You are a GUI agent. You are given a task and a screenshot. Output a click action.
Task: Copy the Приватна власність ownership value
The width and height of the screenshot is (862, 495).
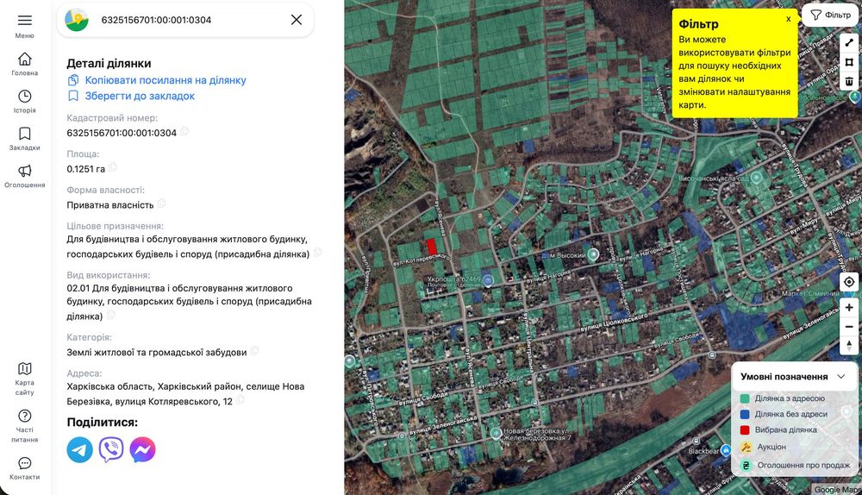(x=162, y=204)
